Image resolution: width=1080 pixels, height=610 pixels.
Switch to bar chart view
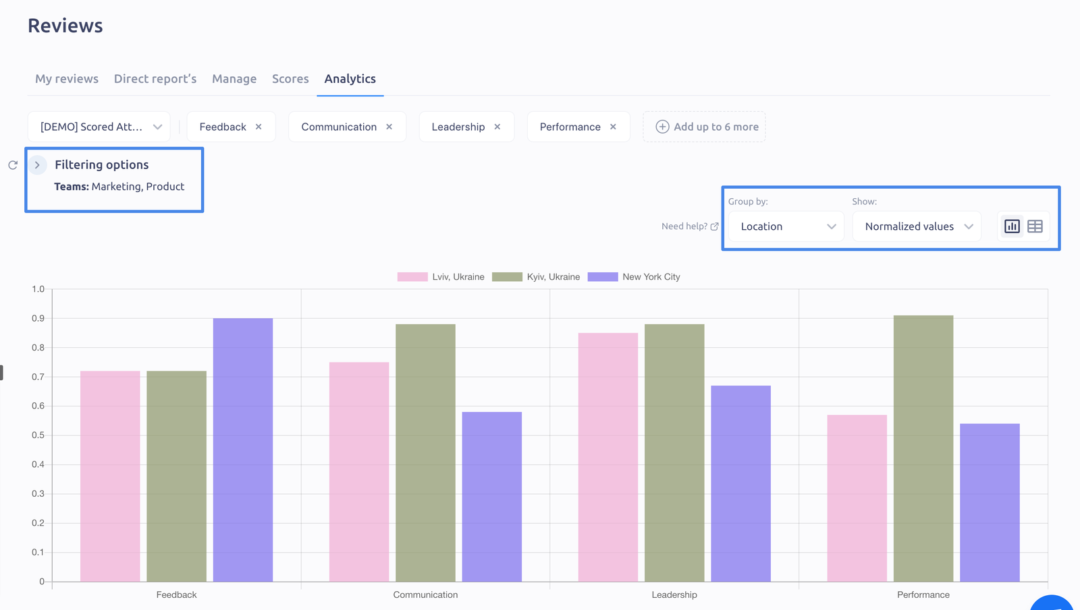click(x=1012, y=226)
